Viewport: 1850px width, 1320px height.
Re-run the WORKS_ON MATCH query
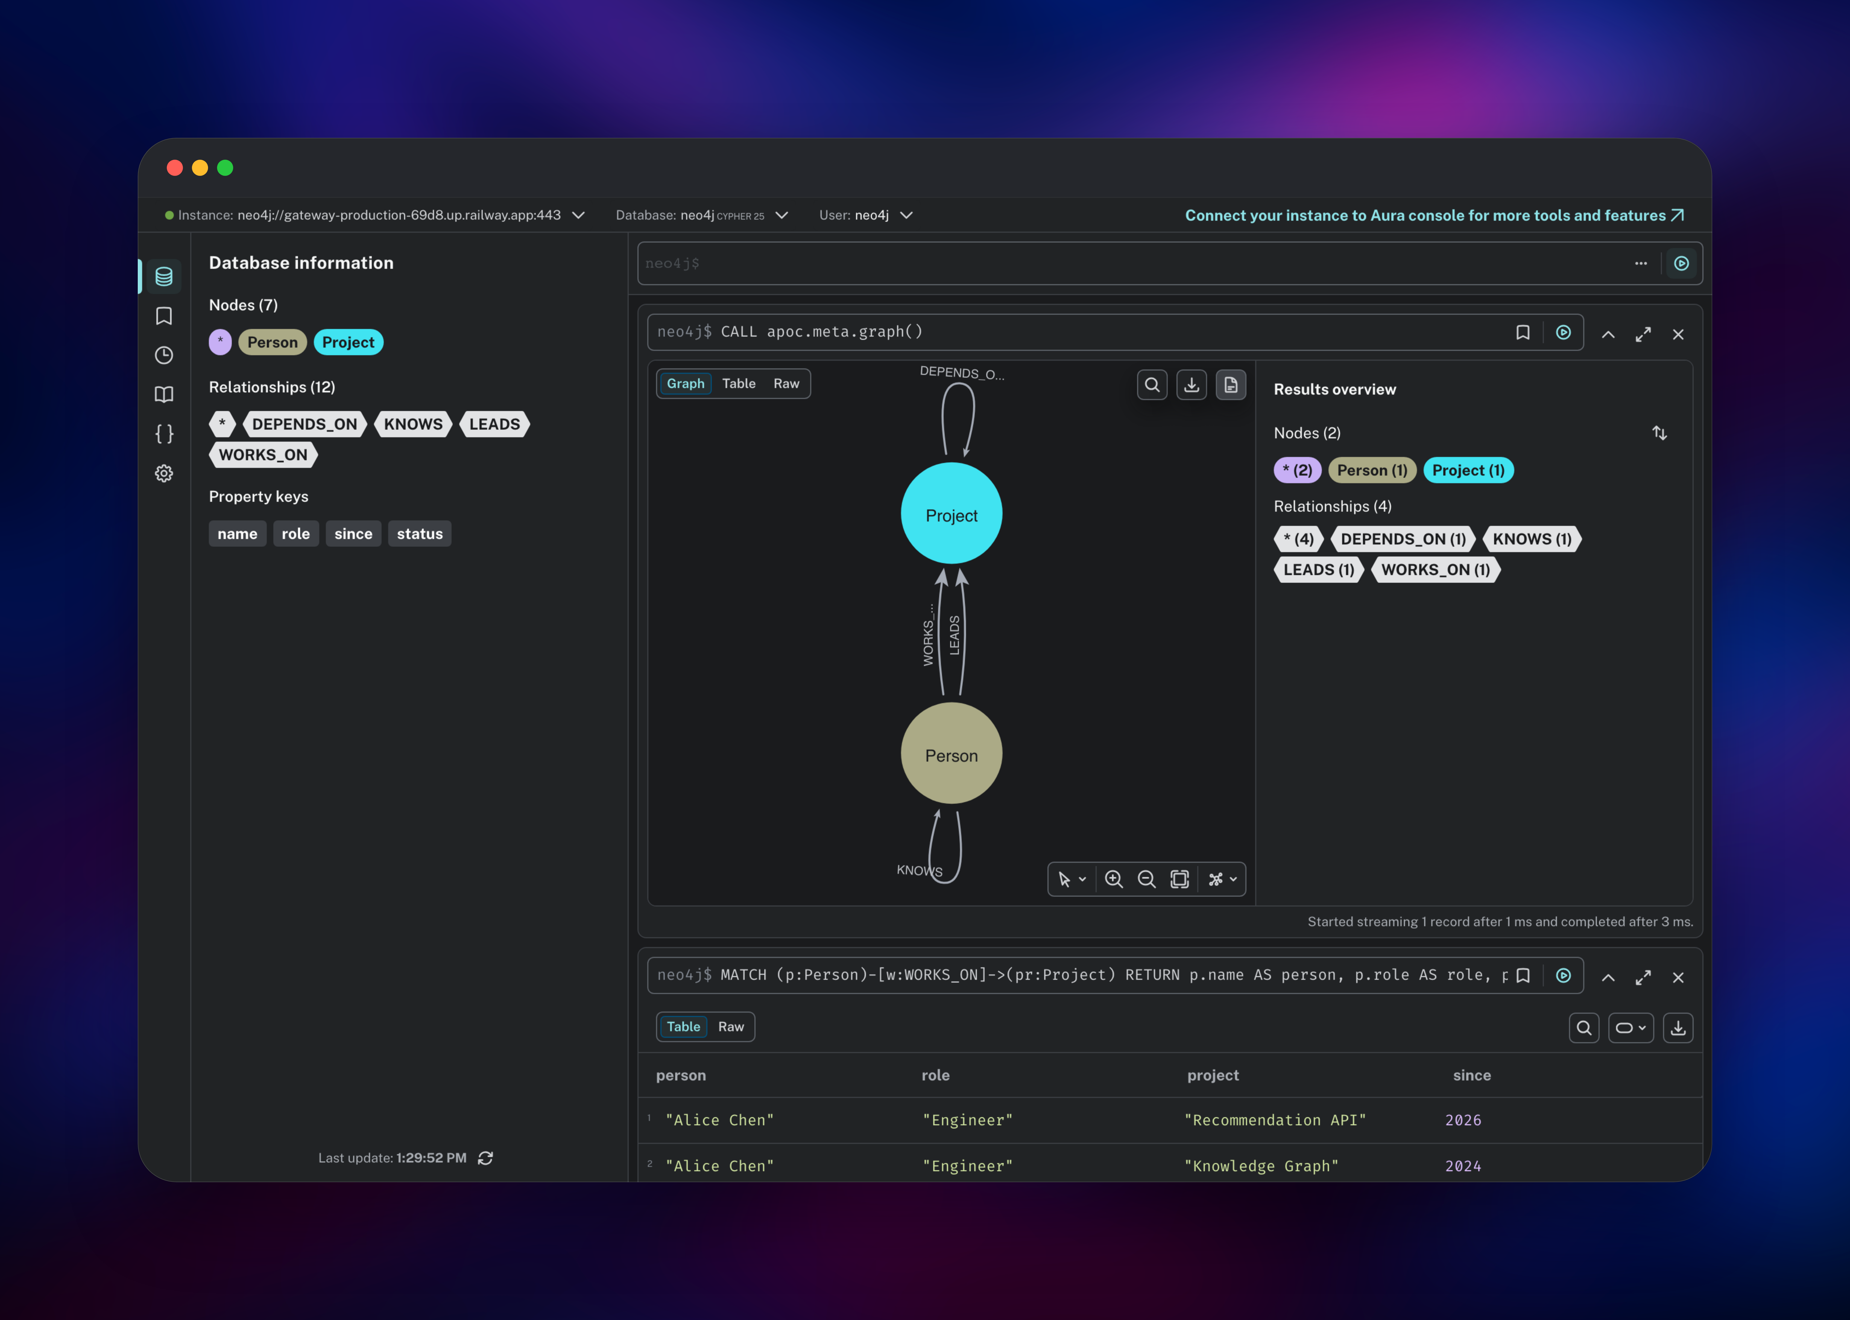tap(1563, 975)
